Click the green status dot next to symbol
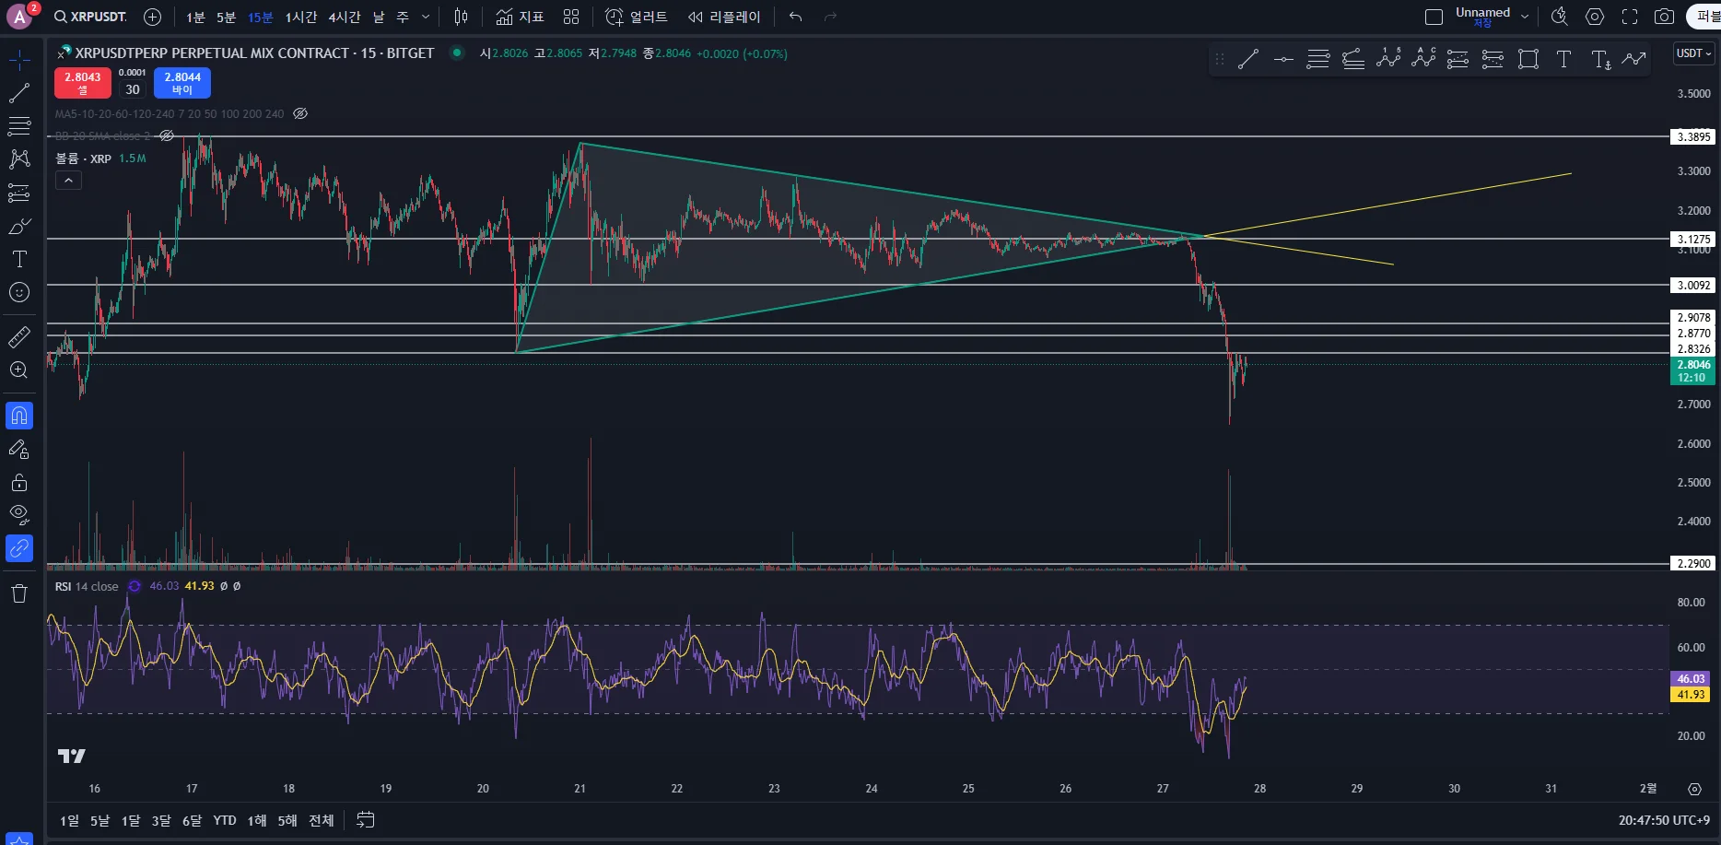This screenshot has width=1721, height=845. 456,53
